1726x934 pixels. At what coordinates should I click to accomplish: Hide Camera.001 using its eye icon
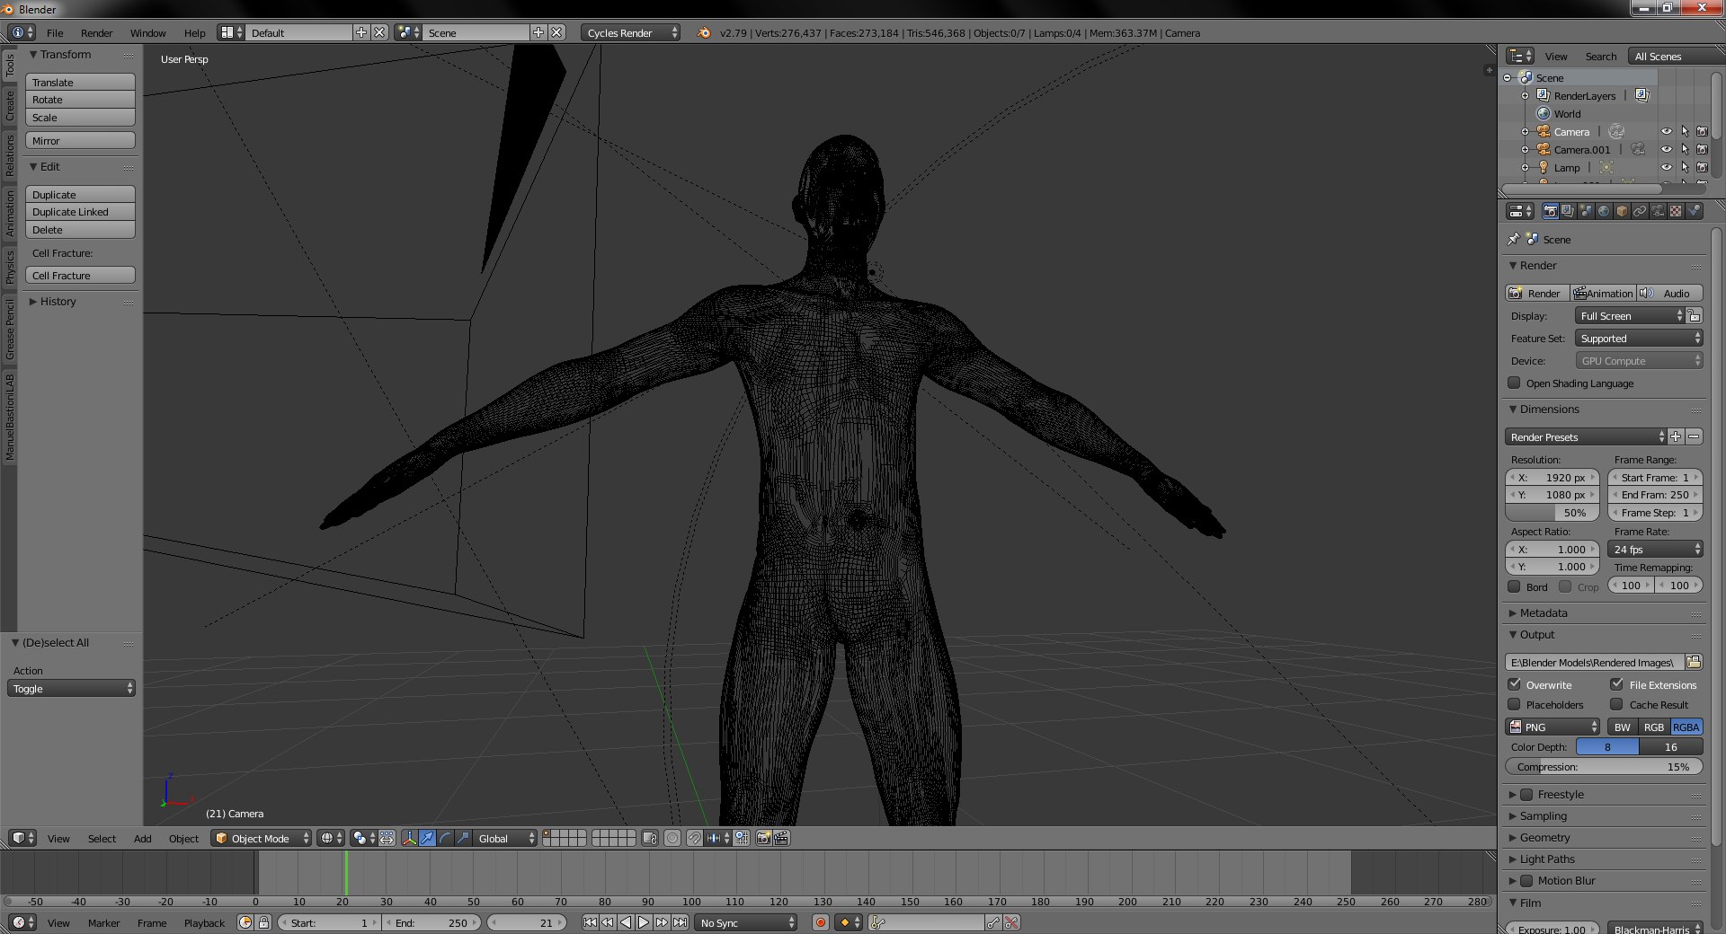tap(1667, 149)
